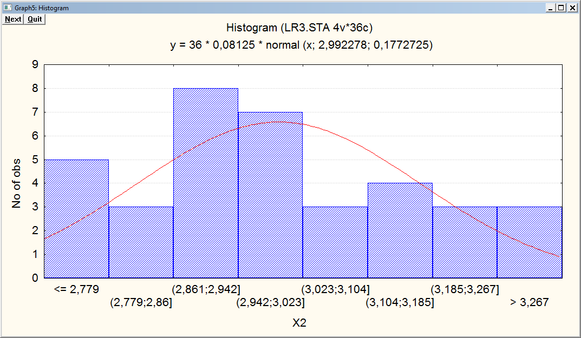The width and height of the screenshot is (581, 338).
Task: Select the first bar with 5 observations
Action: point(76,218)
